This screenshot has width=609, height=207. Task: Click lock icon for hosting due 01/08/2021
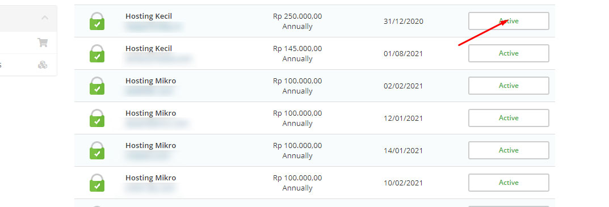(97, 53)
